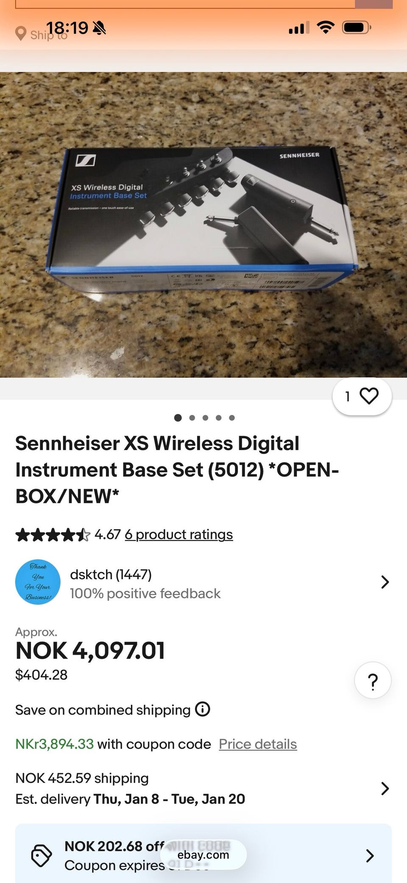The height and width of the screenshot is (883, 407).
Task: Tap the heart watchlist icon
Action: coord(369,396)
